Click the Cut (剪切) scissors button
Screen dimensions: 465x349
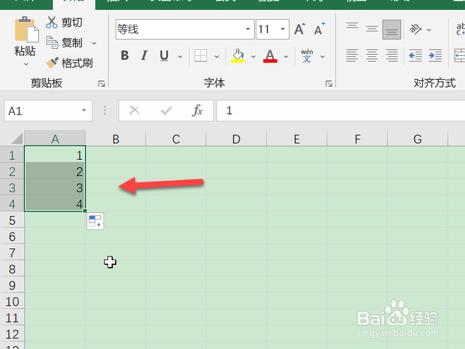pos(64,22)
